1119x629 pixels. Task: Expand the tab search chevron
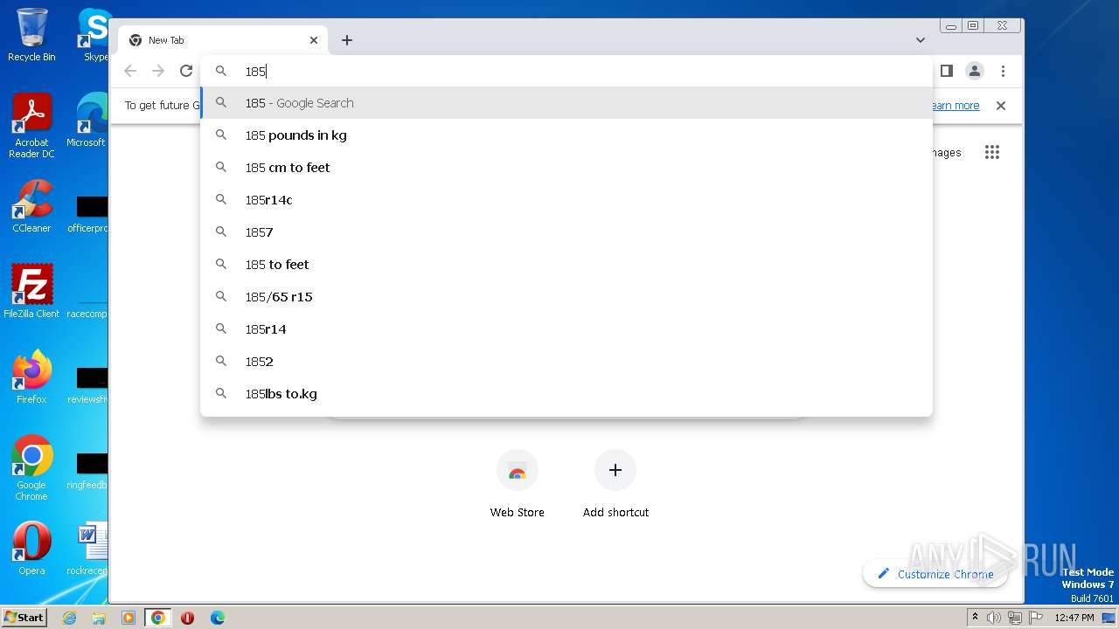click(x=921, y=40)
